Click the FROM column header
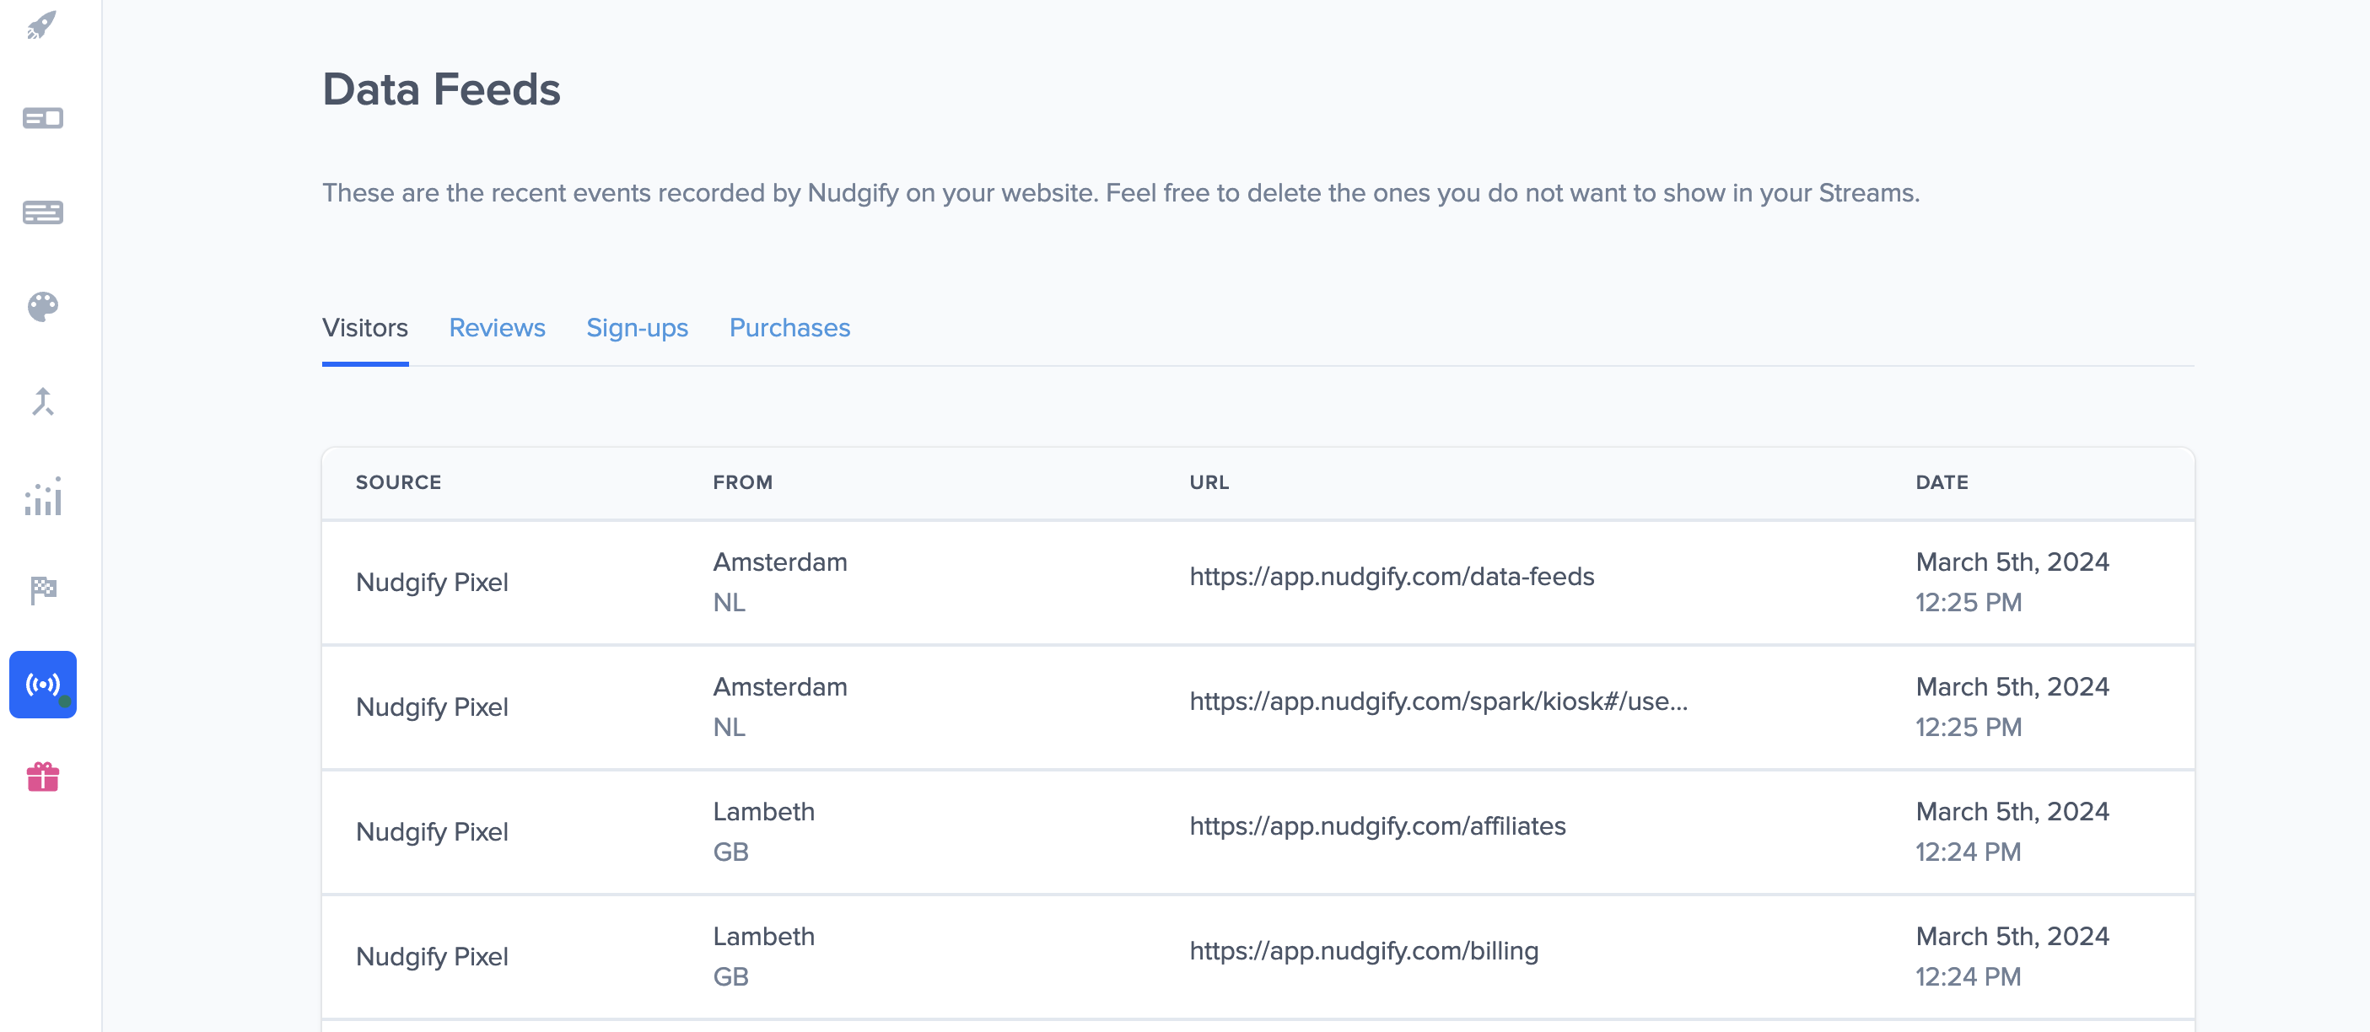This screenshot has height=1032, width=2370. (742, 483)
